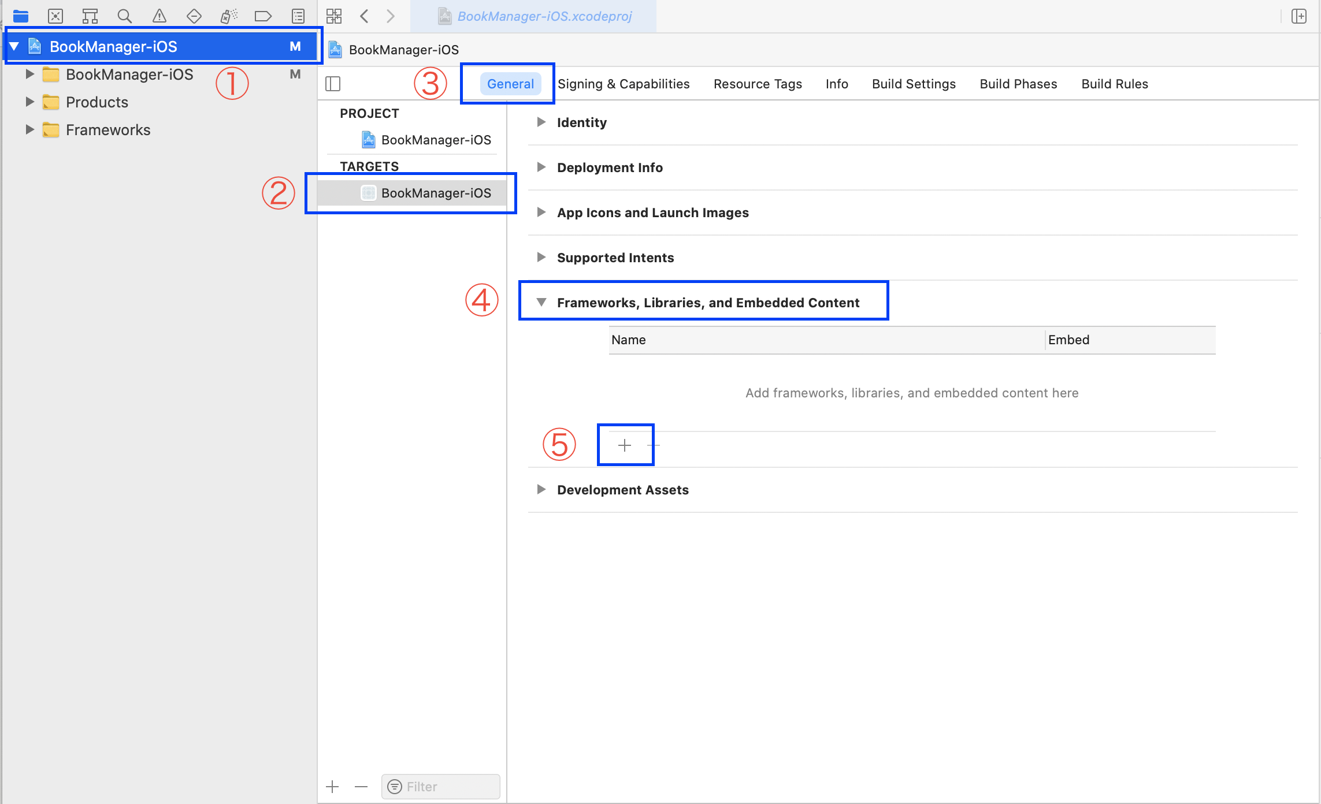Add an editor pane on the right
This screenshot has height=804, width=1321.
(1299, 16)
